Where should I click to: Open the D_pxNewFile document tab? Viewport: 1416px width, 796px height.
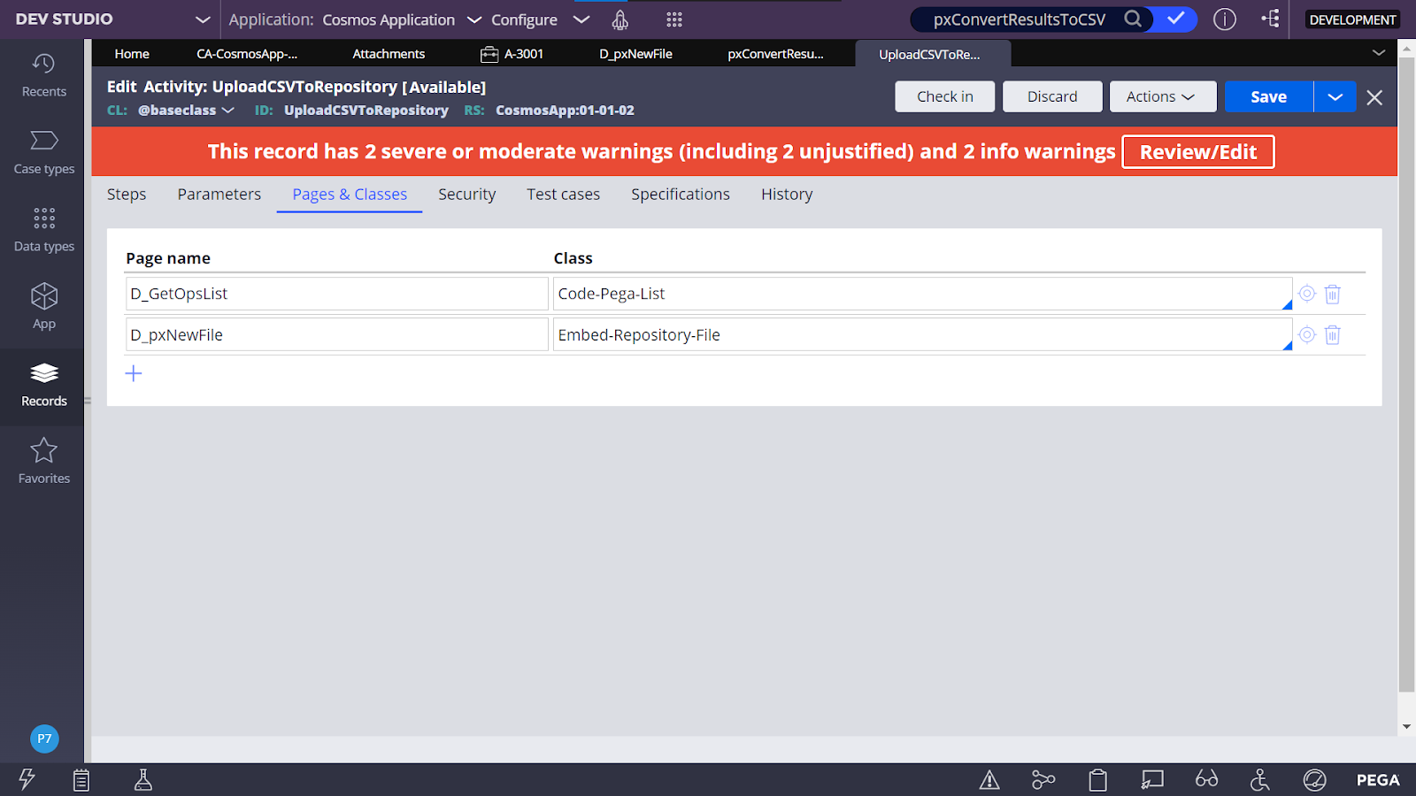635,54
